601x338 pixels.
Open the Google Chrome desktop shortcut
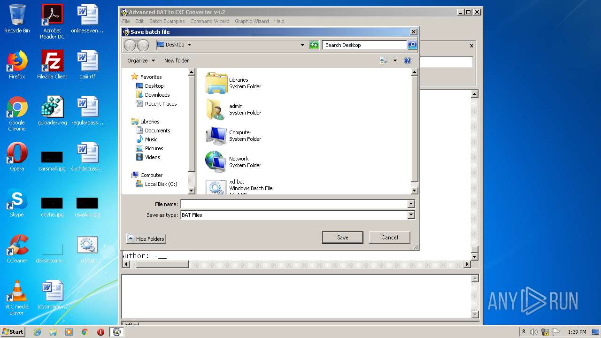click(17, 114)
